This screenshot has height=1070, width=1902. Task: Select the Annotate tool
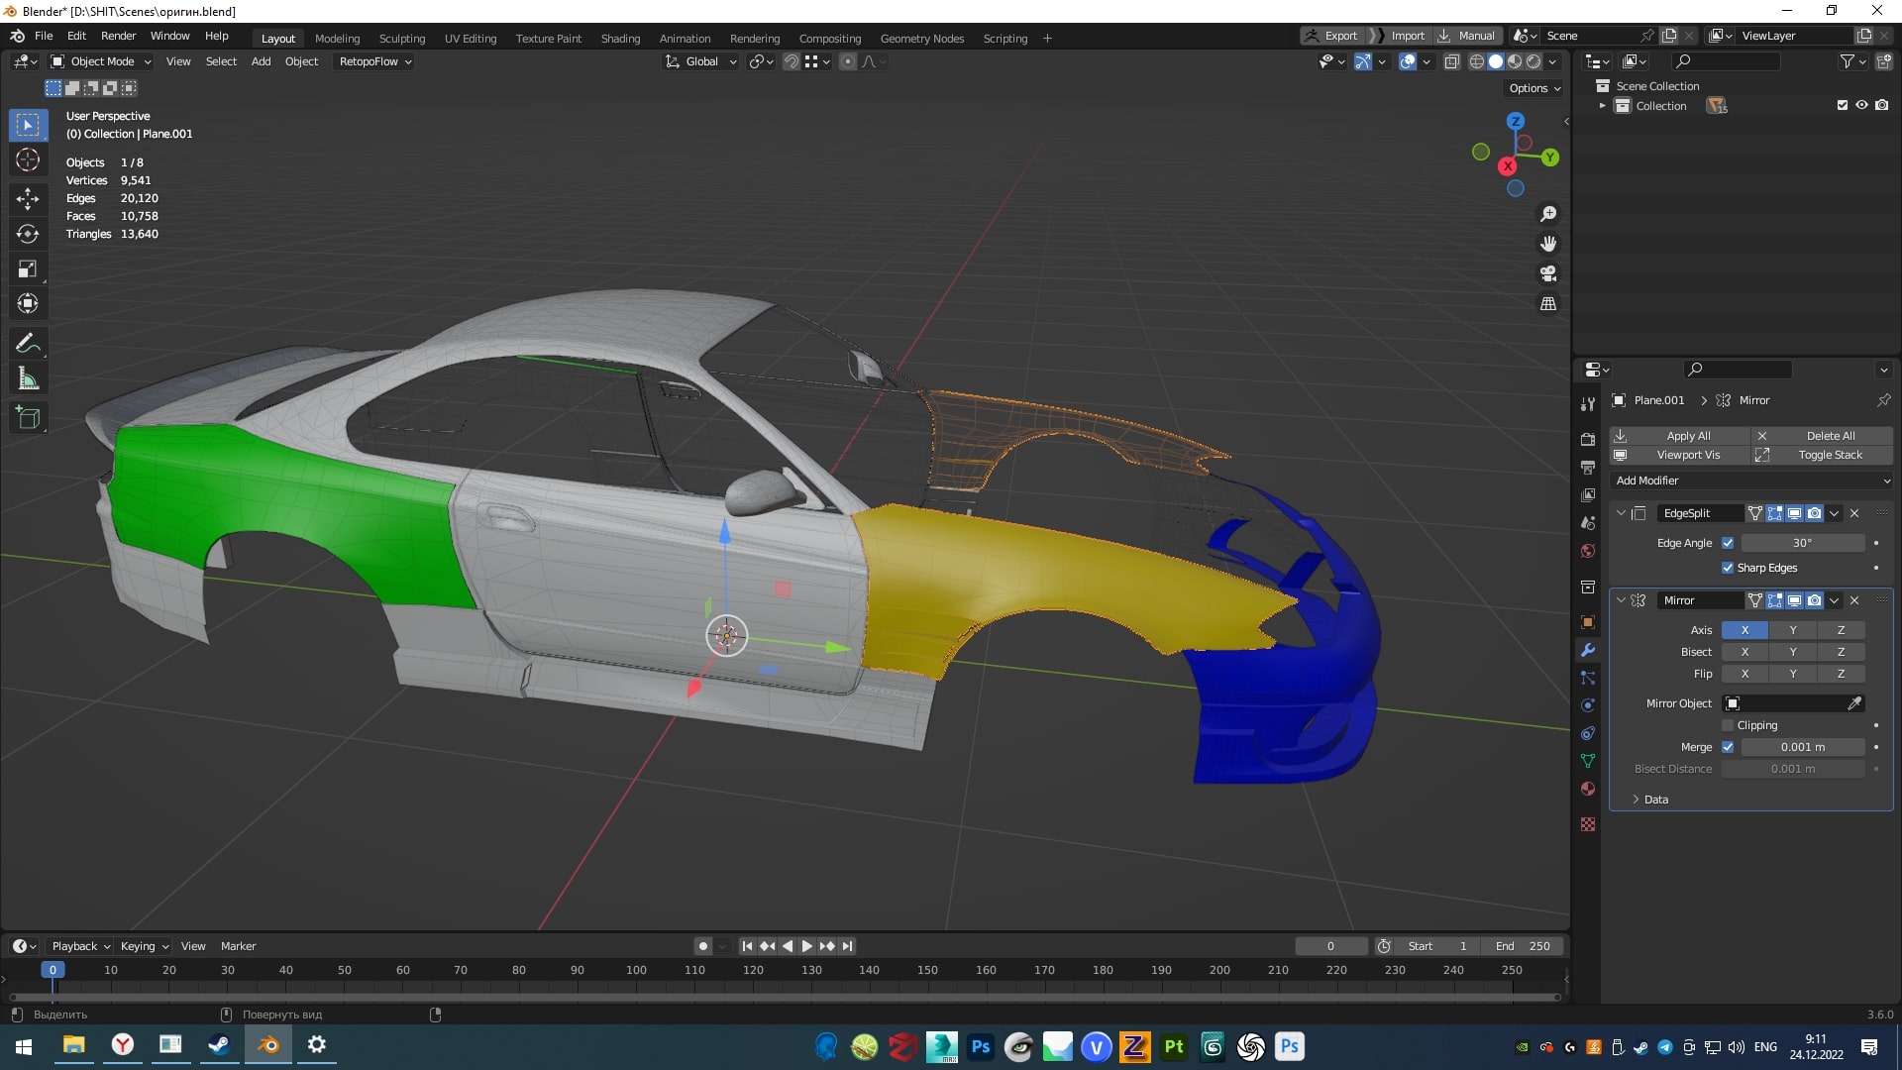28,344
